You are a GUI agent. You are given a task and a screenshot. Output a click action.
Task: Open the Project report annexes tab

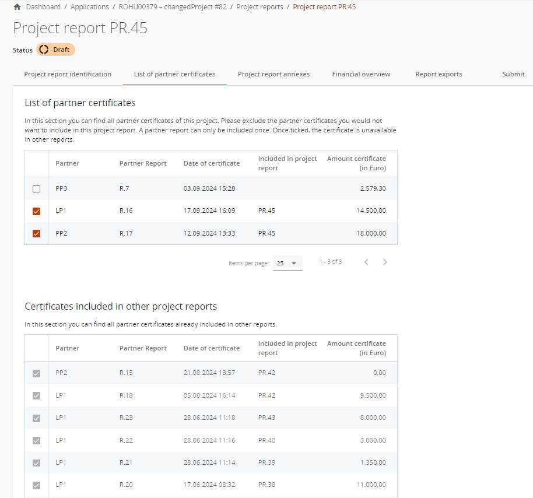273,74
